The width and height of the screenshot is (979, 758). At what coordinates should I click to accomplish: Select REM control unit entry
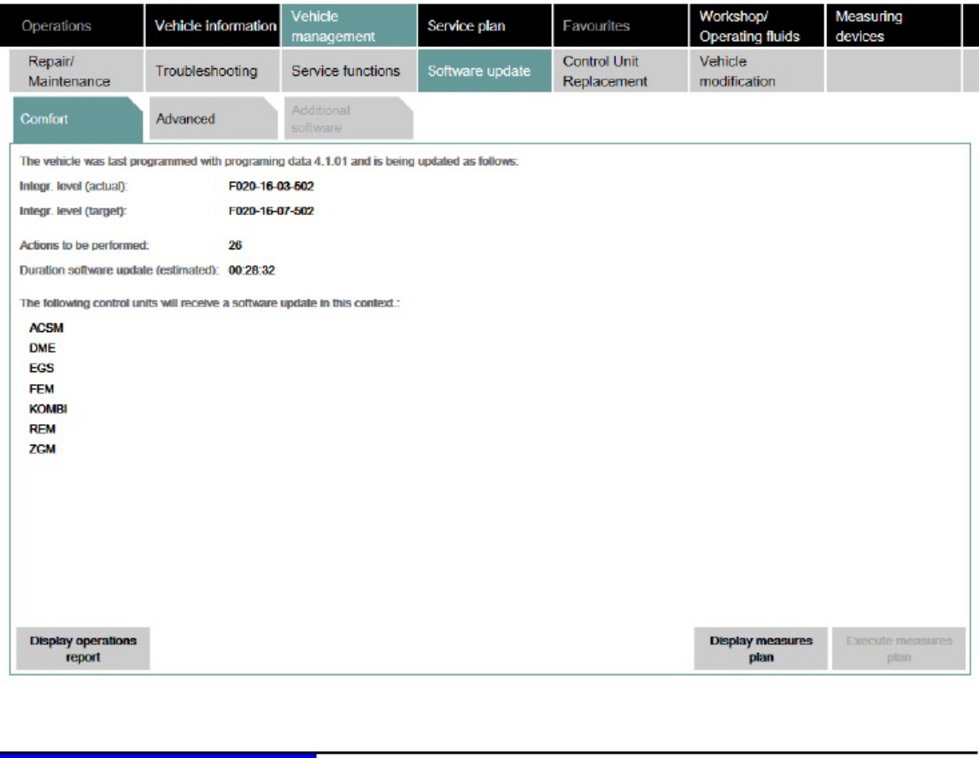43,429
